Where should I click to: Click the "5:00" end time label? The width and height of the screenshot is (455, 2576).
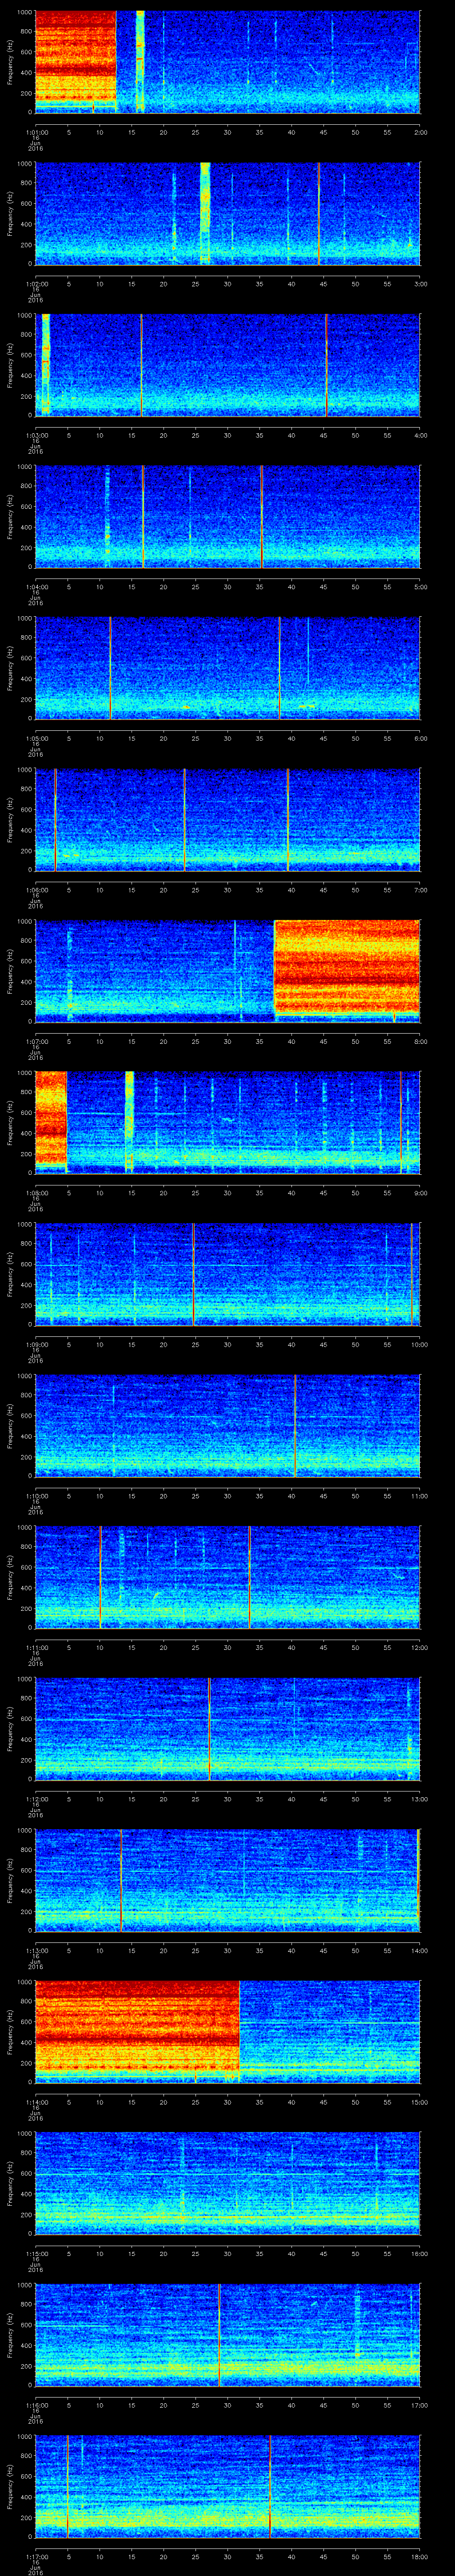point(420,586)
